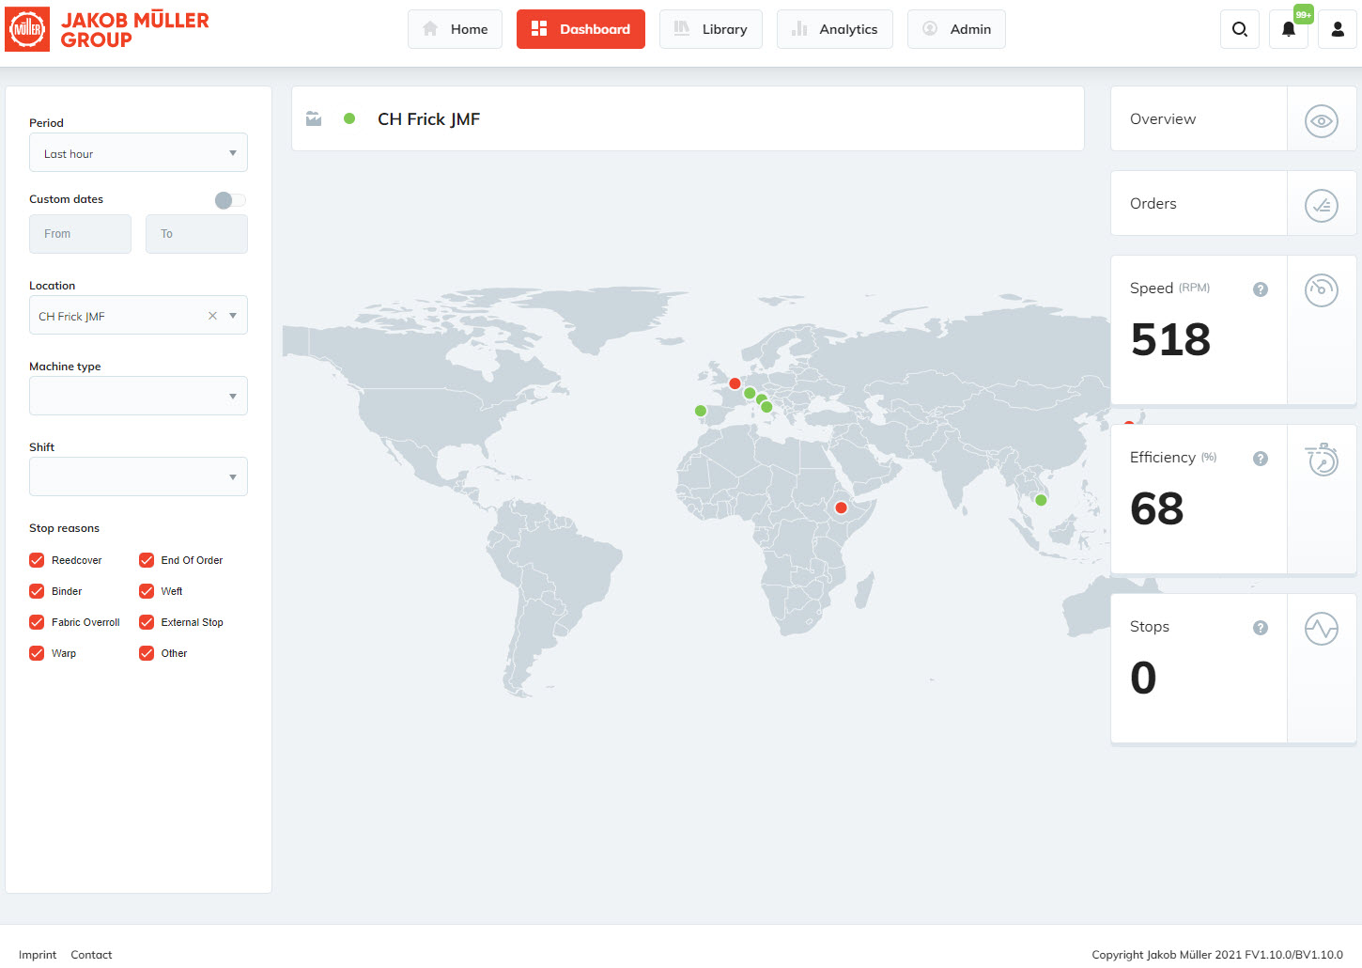Viewport: 1362px width, 968px height.
Task: Open the Shift dropdown
Action: click(x=138, y=476)
